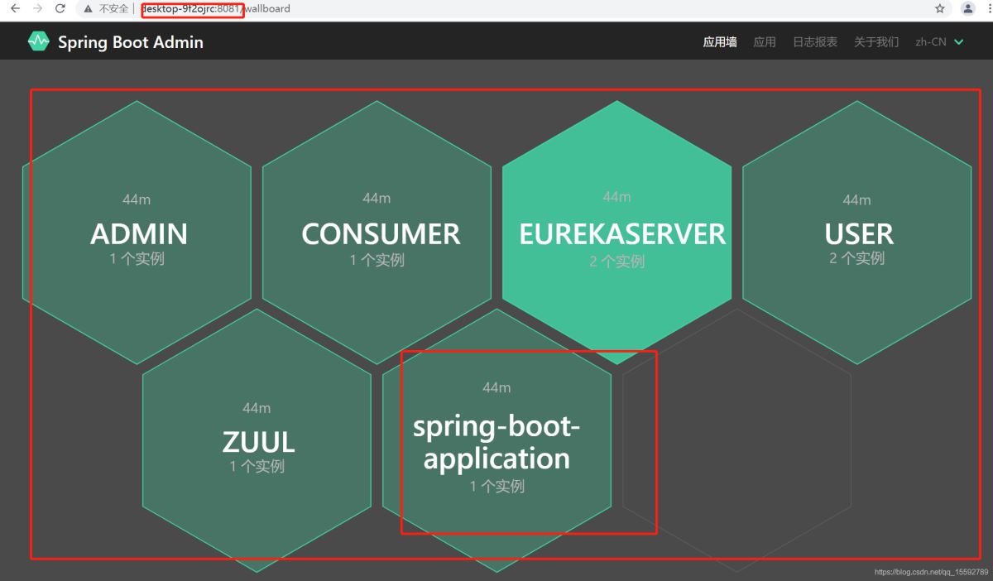Image resolution: width=993 pixels, height=581 pixels.
Task: Click the browser reload button
Action: (x=58, y=8)
